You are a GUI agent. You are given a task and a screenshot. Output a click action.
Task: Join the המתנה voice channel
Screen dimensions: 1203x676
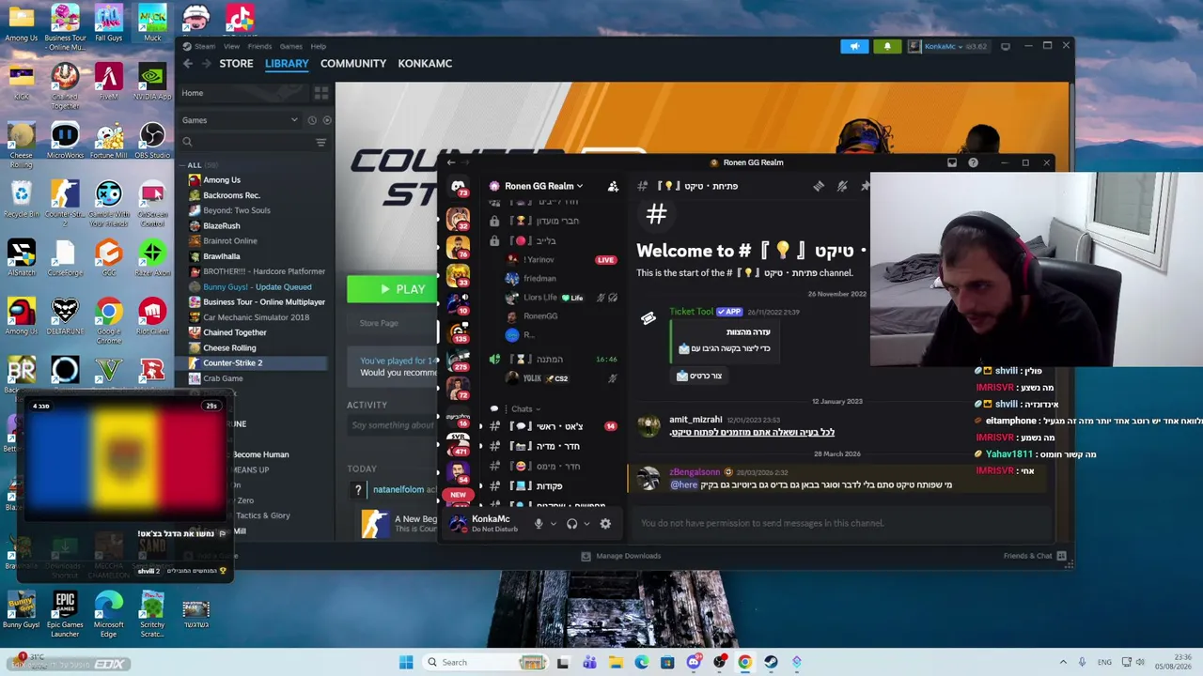point(552,360)
